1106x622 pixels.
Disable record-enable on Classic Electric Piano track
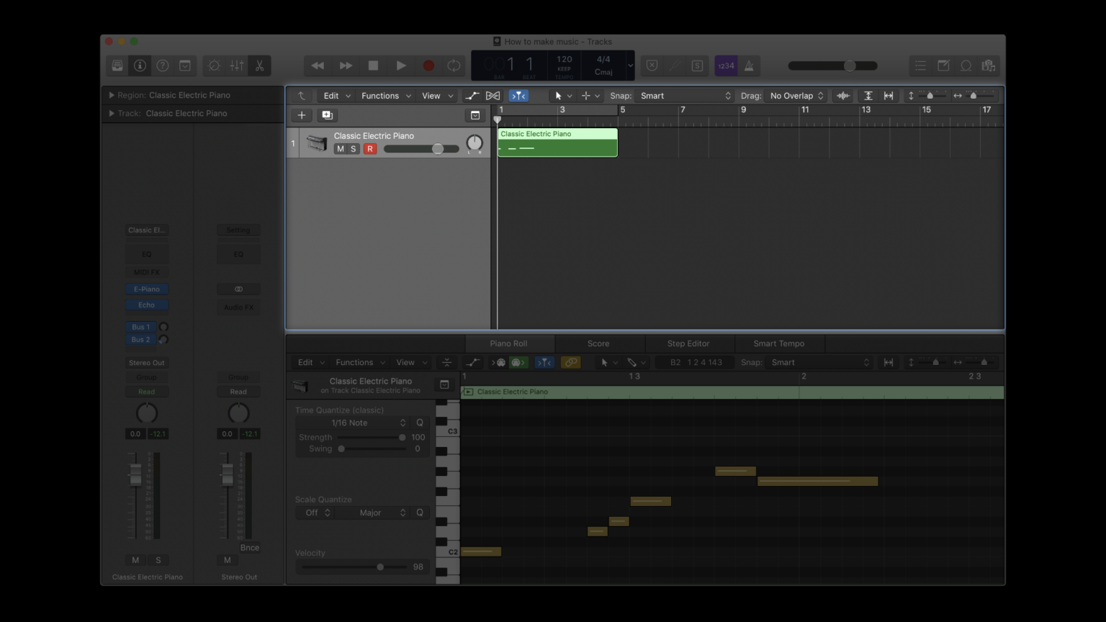click(370, 148)
